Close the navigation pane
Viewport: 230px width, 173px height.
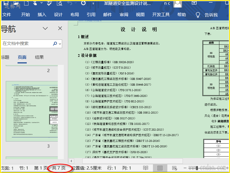pyautogui.click(x=60, y=28)
